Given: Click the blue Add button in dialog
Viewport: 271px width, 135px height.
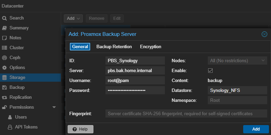Looking at the screenshot, I should [256, 129].
